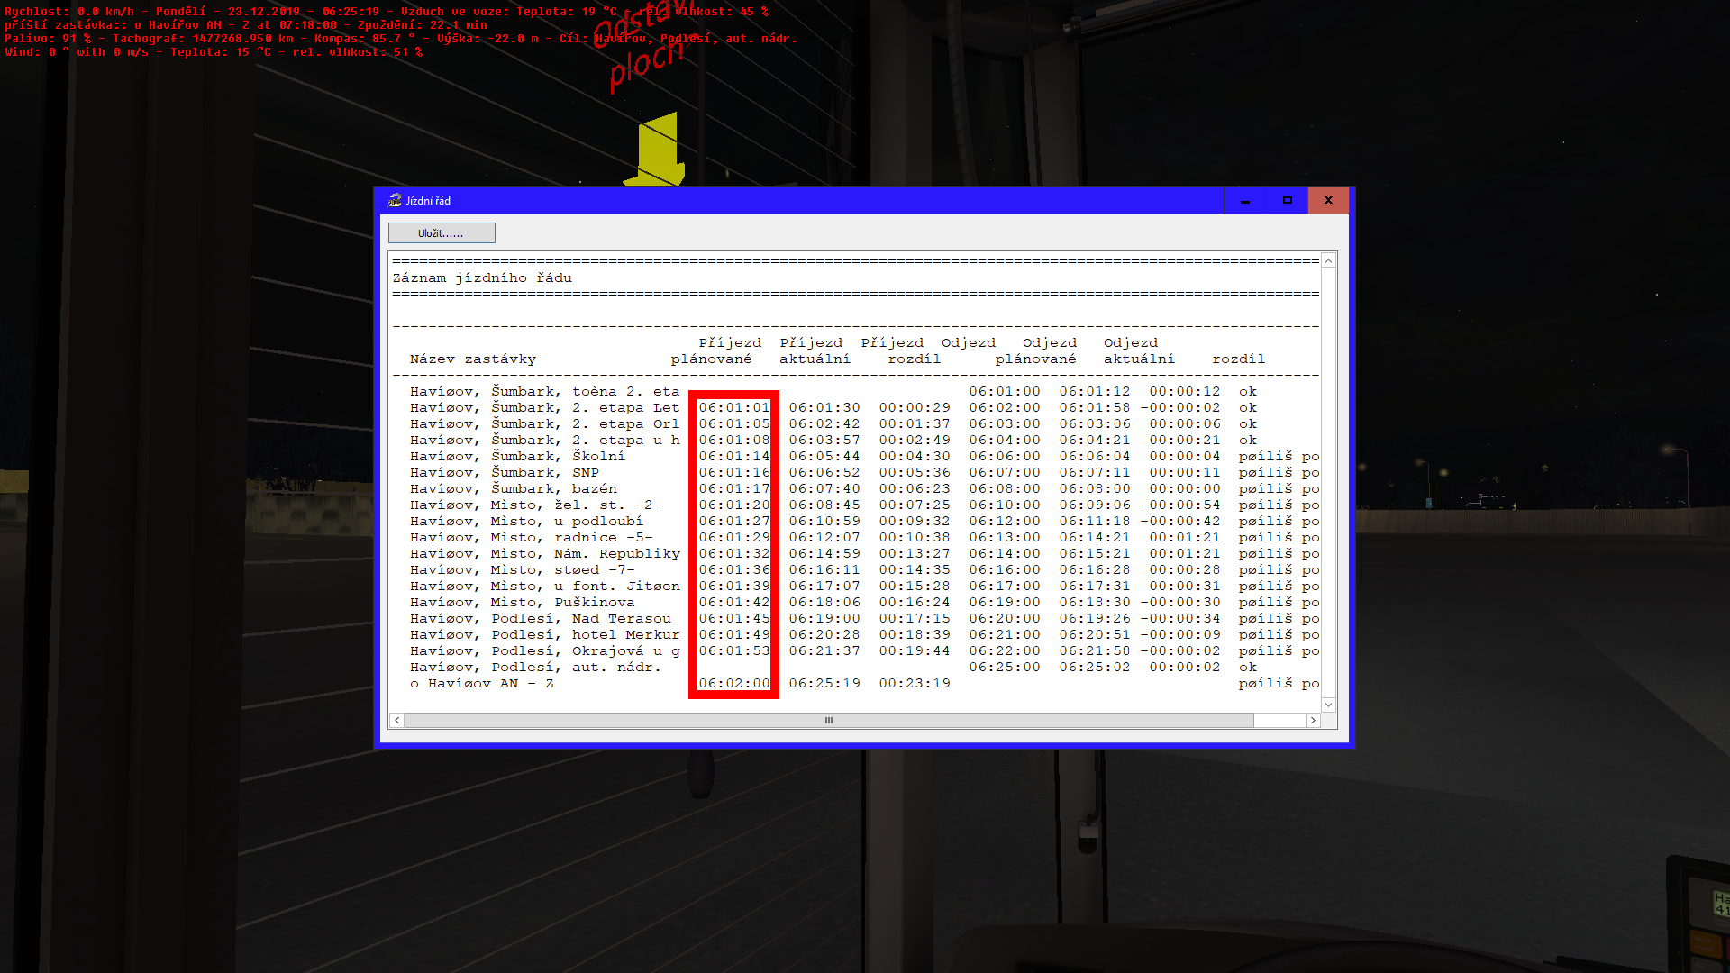This screenshot has width=1730, height=973.
Task: Click the Uložit button
Action: (x=441, y=233)
